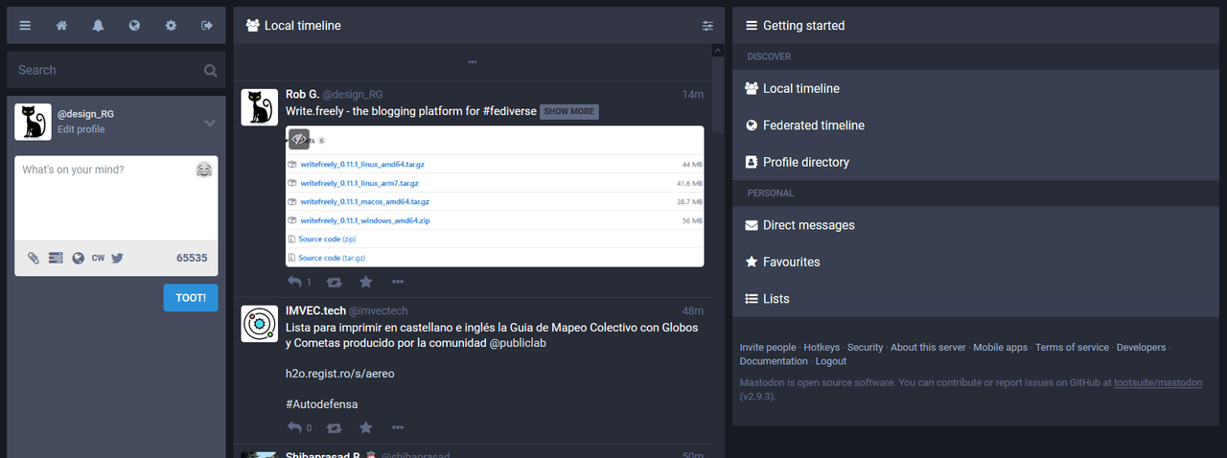
Task: Open IMVEC.tech display name
Action: click(x=315, y=310)
